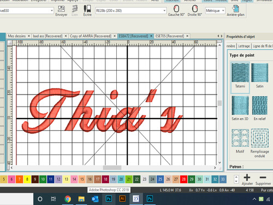The height and width of the screenshot is (205, 273).
Task: Select color swatch 9 dark brown
Action: (x=35, y=179)
